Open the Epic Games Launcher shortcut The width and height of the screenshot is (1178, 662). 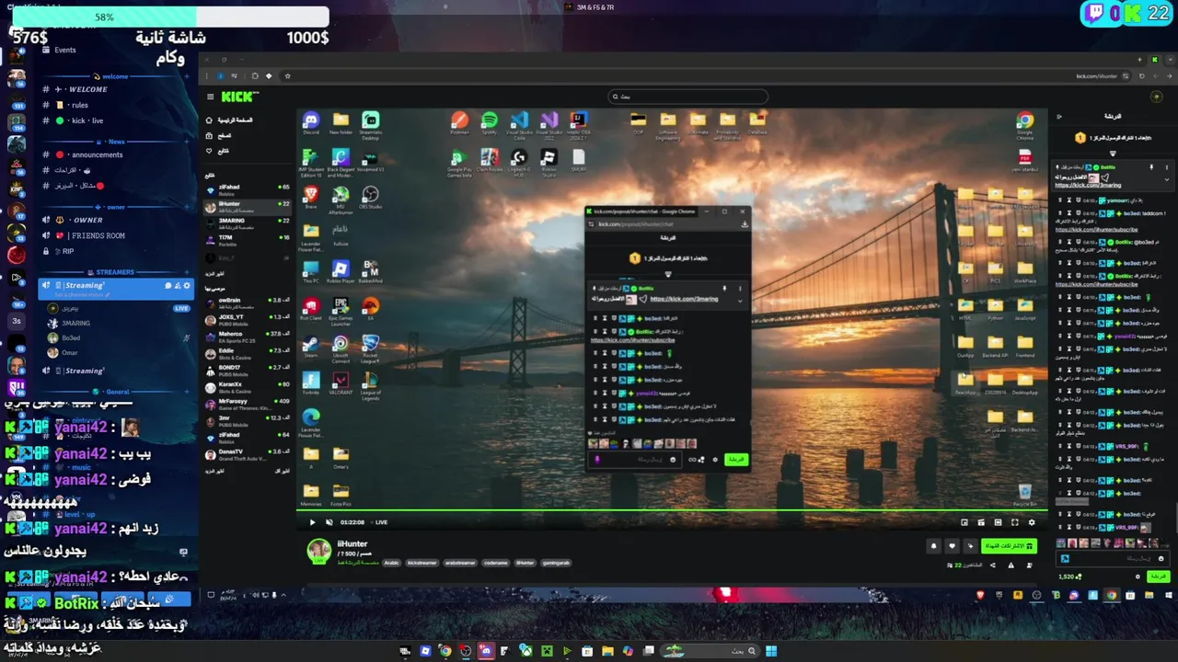tap(341, 311)
